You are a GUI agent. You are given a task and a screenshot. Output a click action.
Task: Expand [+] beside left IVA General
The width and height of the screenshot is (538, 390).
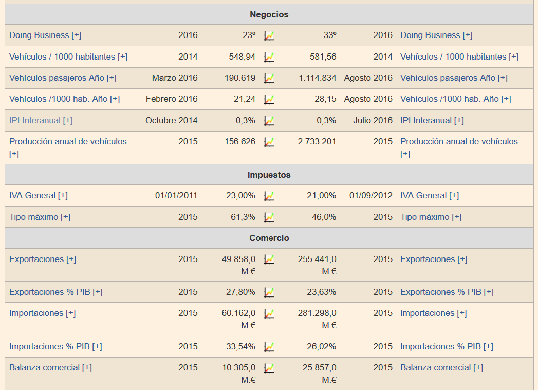(x=63, y=196)
